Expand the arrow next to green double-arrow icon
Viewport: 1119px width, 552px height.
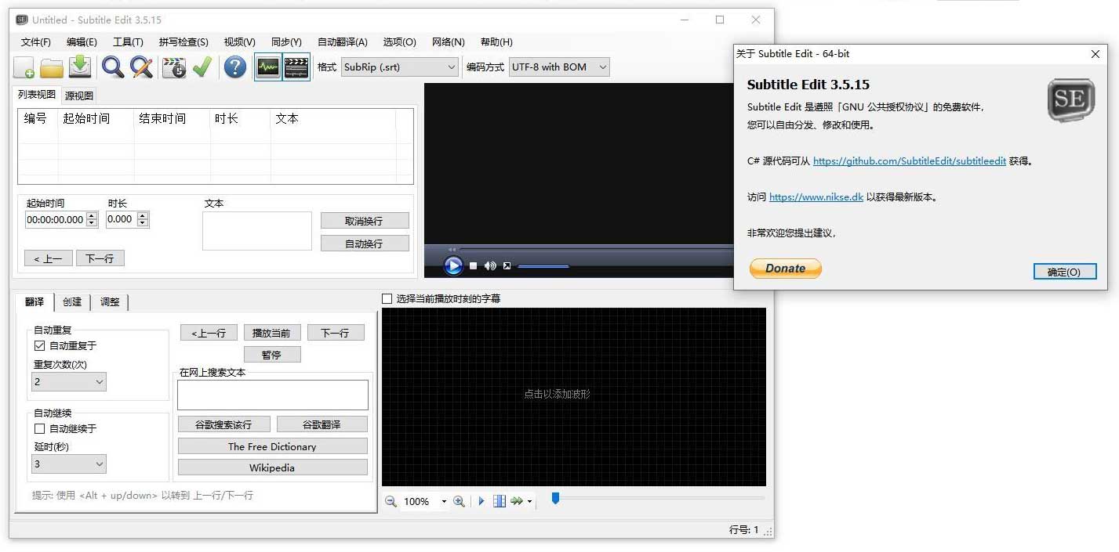point(529,502)
